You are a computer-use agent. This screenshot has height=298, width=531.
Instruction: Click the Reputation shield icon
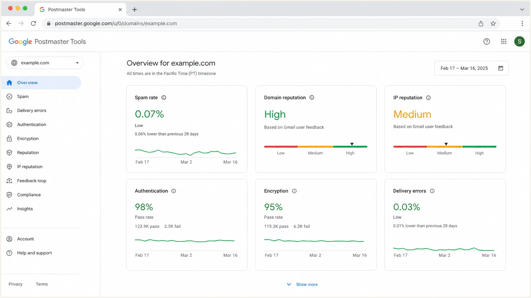[x=9, y=153]
